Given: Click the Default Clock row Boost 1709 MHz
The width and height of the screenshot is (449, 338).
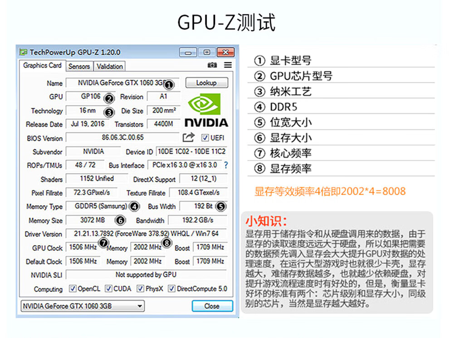Looking at the screenshot, I should [210, 261].
